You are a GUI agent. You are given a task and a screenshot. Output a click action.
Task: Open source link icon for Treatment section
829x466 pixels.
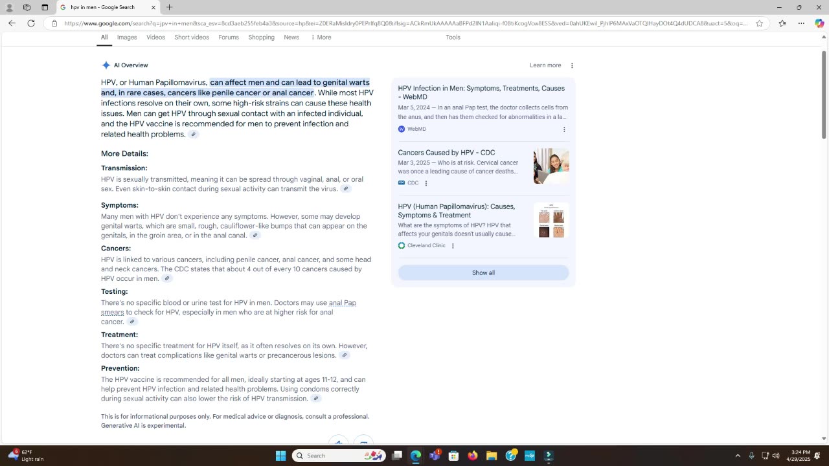(345, 355)
